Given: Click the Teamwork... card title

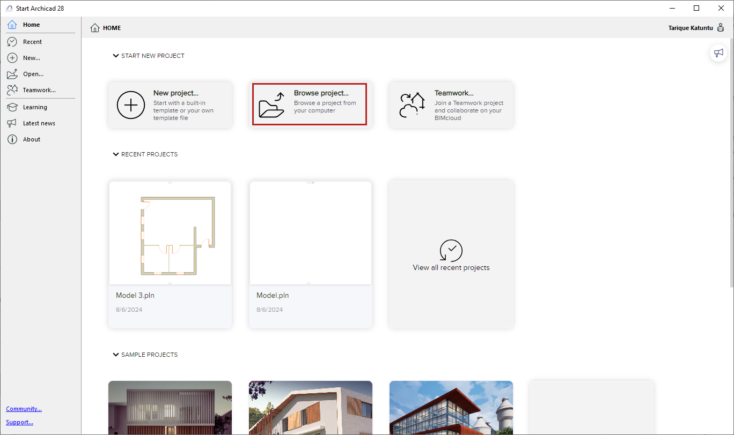Looking at the screenshot, I should coord(454,93).
